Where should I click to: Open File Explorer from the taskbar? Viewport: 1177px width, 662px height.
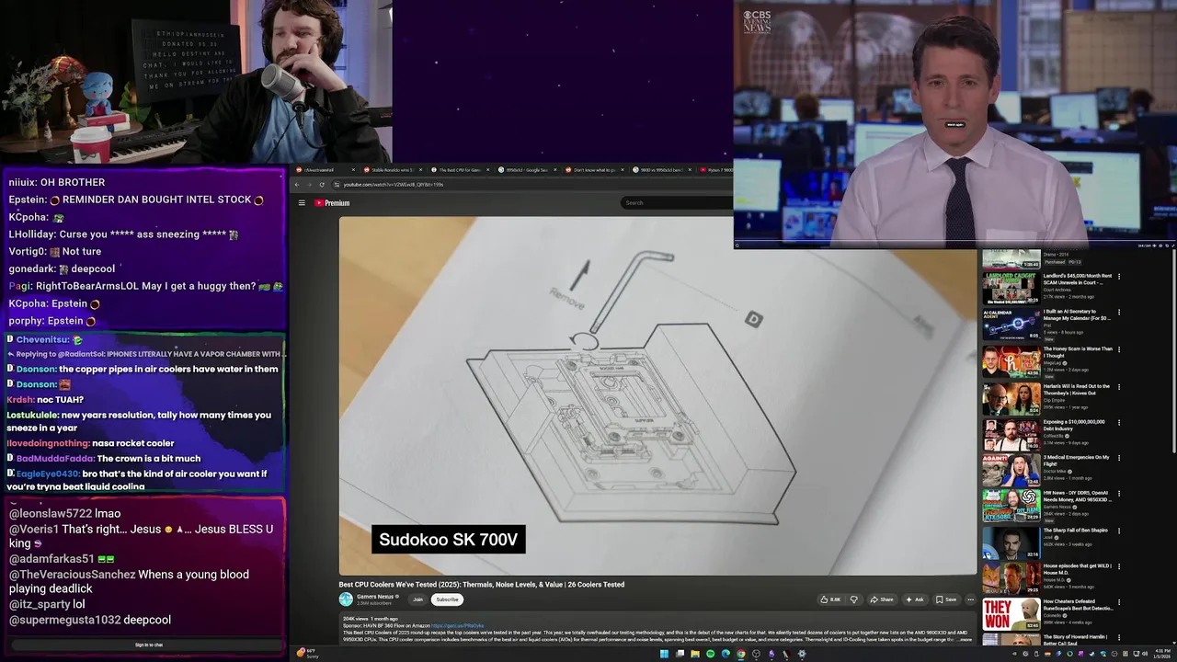694,655
